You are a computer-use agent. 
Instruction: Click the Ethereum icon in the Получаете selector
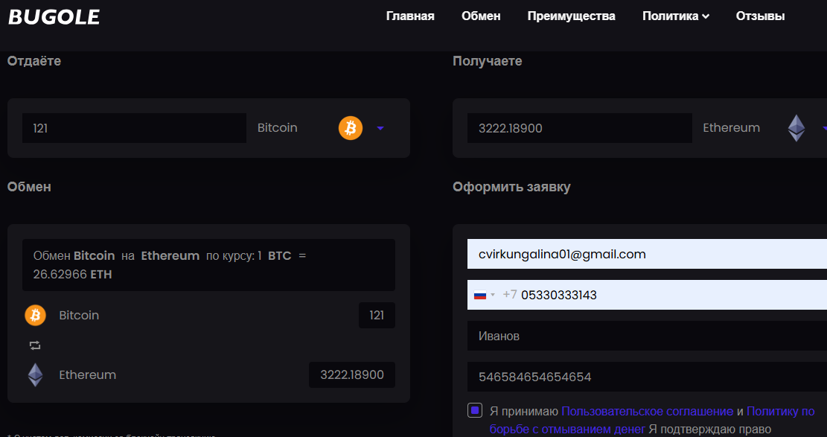click(x=796, y=128)
